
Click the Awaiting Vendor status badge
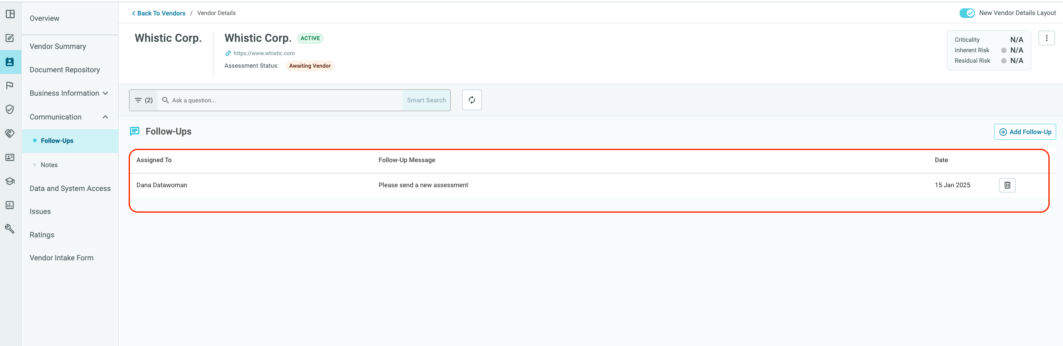(310, 66)
